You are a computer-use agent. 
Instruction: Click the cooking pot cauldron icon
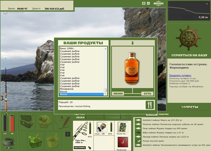click(x=9, y=143)
